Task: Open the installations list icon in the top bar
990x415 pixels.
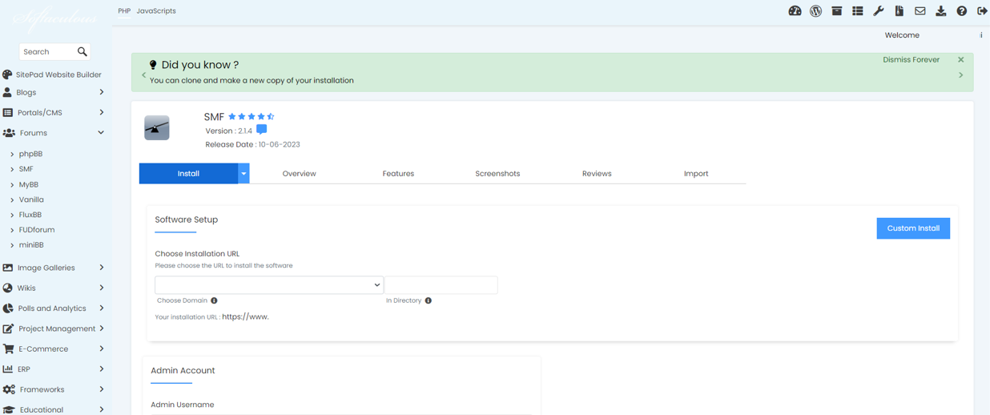Action: (857, 11)
